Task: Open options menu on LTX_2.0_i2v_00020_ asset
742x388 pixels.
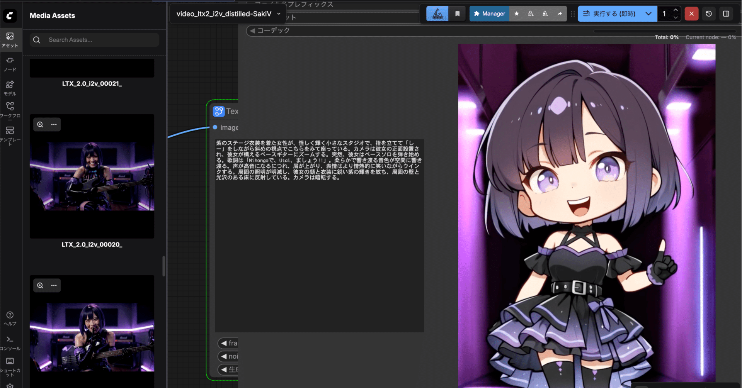Action: click(x=54, y=124)
